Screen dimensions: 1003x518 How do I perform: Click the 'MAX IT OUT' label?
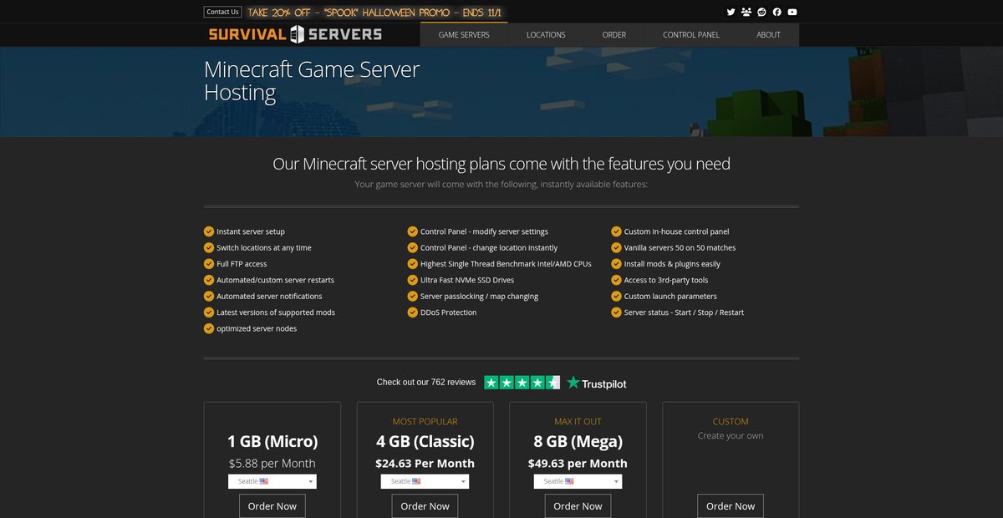(x=578, y=421)
